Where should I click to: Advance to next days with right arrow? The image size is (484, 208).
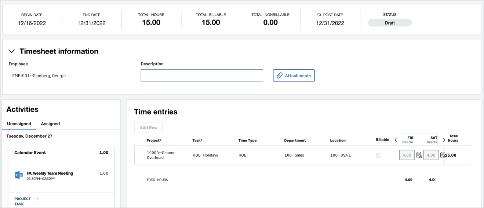click(444, 140)
